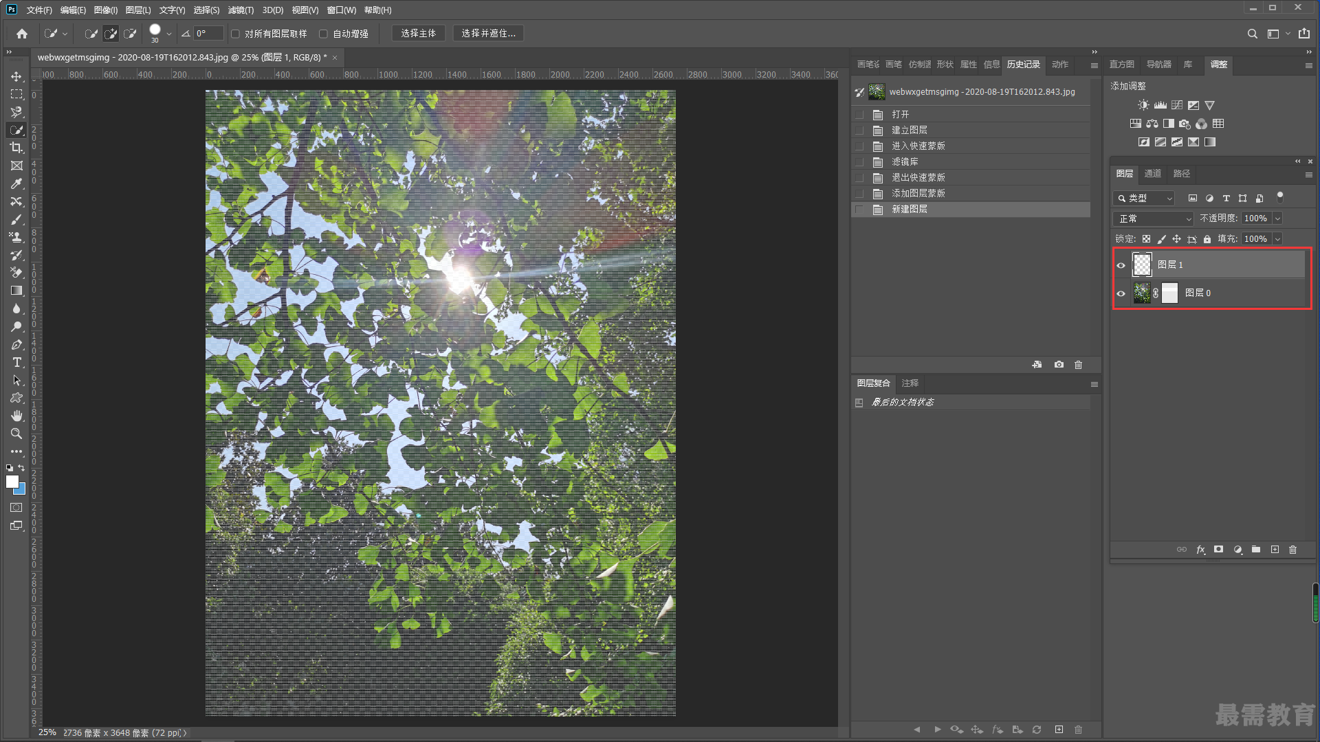The image size is (1320, 742).
Task: Select the Clone Stamp tool
Action: 16,237
